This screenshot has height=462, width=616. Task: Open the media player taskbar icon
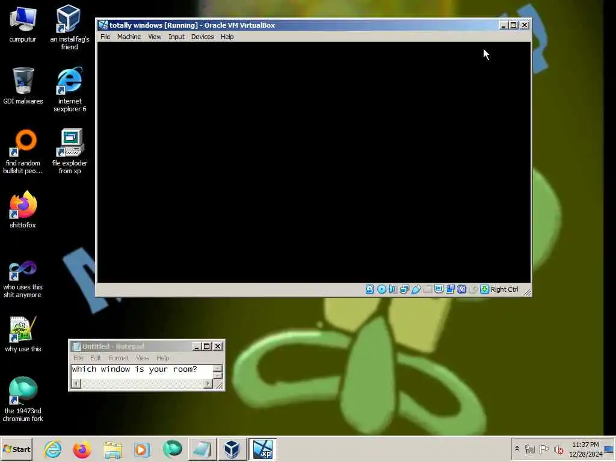(x=142, y=449)
